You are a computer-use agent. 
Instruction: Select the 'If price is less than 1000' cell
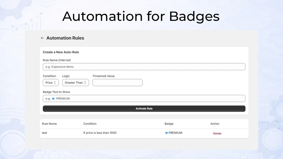(x=100, y=133)
